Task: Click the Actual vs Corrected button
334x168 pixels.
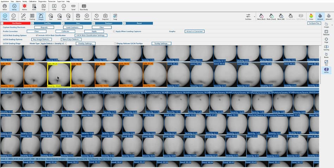Action: click(195, 32)
